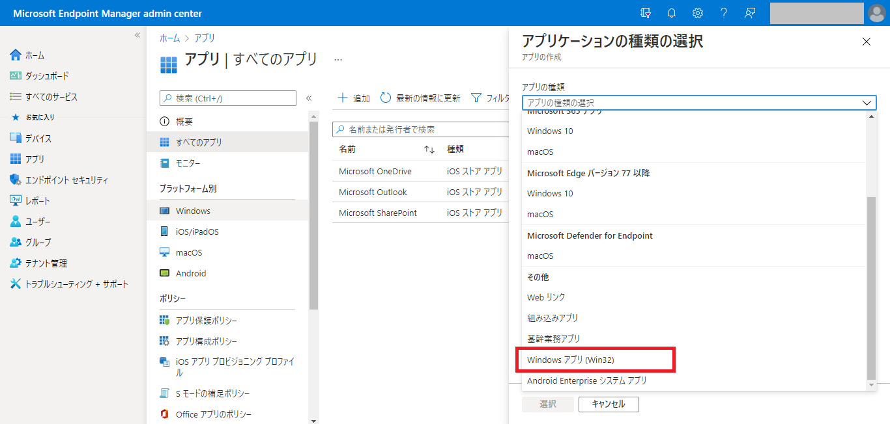Select Windows アプリ (Win32) app type
Viewport: 890px width, 424px height.
(x=695, y=360)
